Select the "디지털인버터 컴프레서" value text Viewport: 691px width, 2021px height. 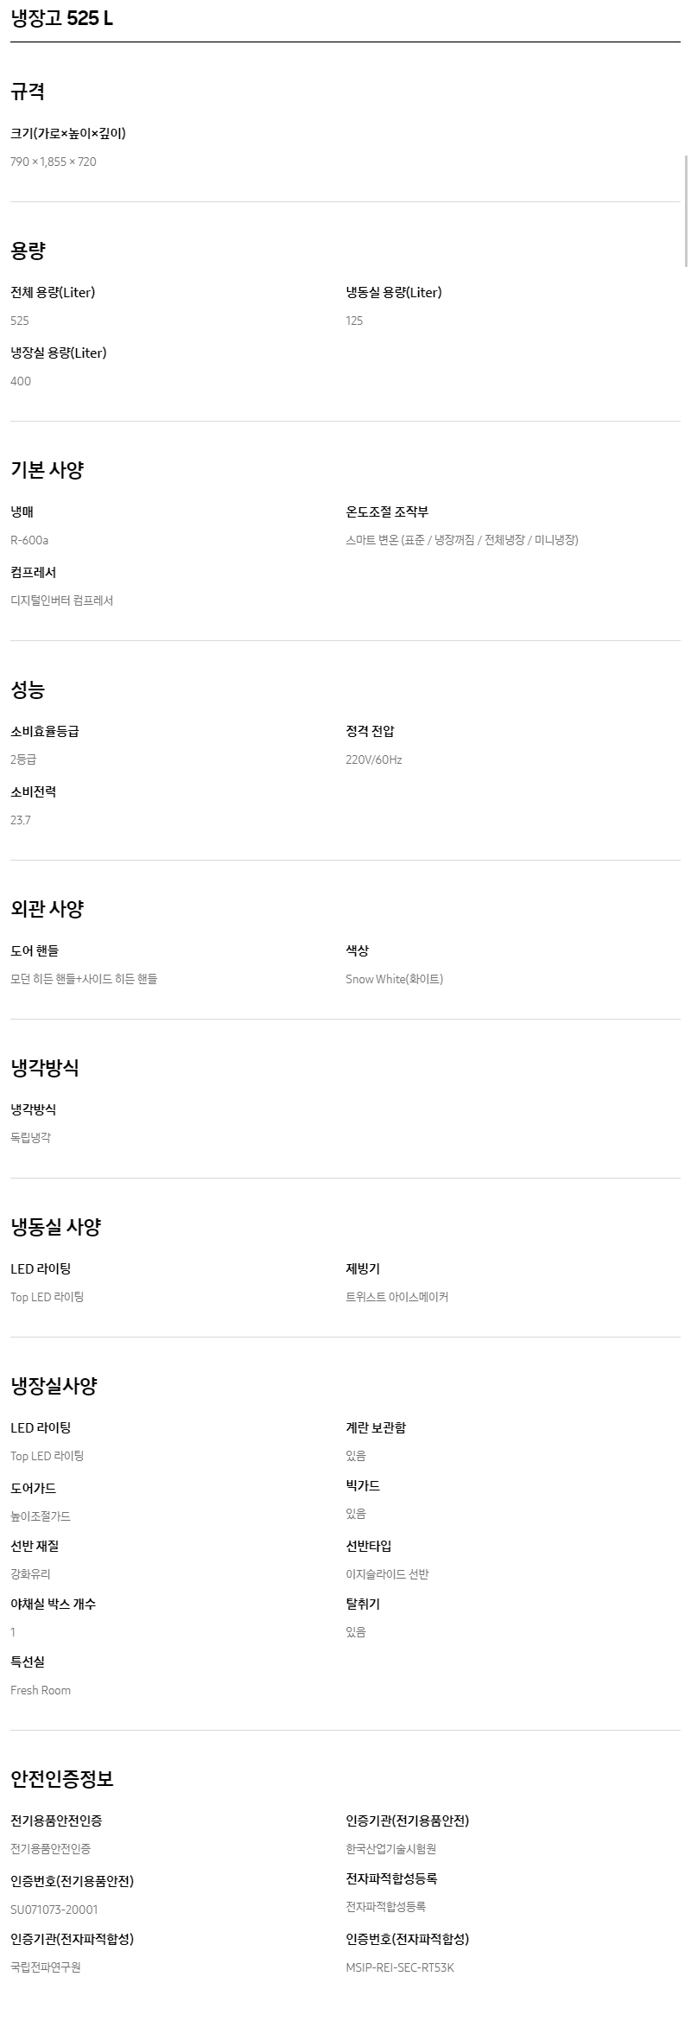tap(61, 601)
